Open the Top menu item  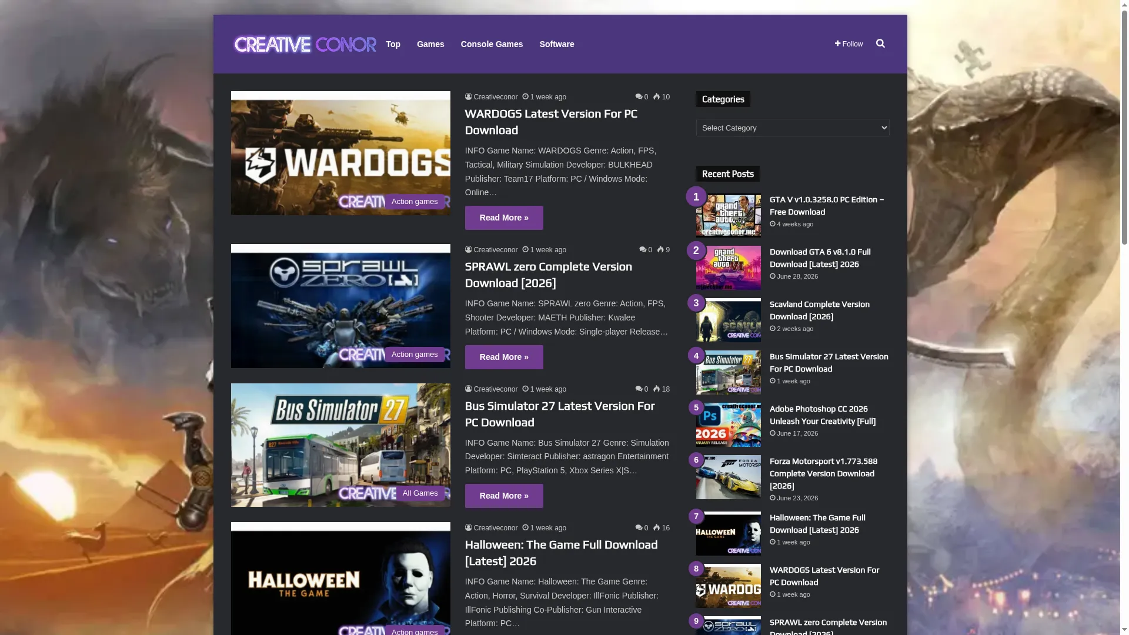click(x=393, y=44)
